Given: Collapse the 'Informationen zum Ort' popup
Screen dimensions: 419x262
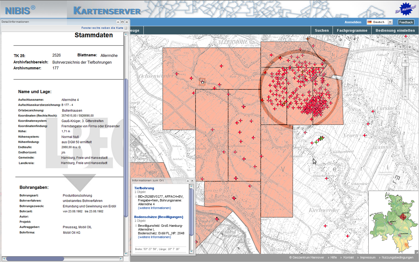Looking at the screenshot, I should (188, 181).
